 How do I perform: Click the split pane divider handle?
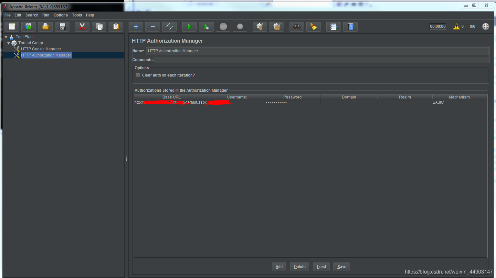tap(127, 158)
